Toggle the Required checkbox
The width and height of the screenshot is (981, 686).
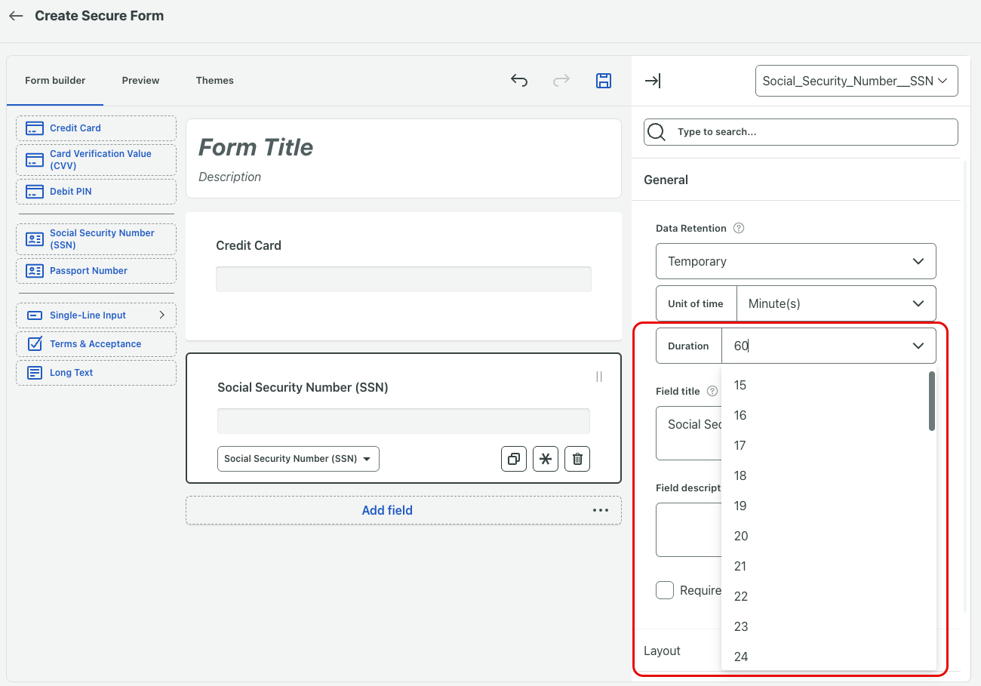point(665,590)
